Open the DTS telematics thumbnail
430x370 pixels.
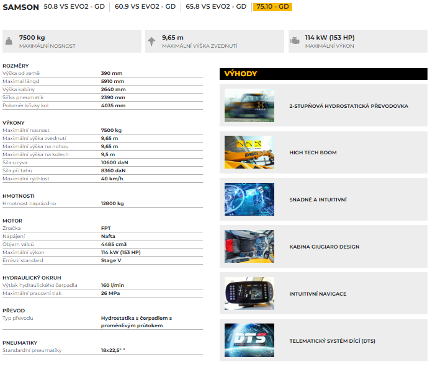249,340
